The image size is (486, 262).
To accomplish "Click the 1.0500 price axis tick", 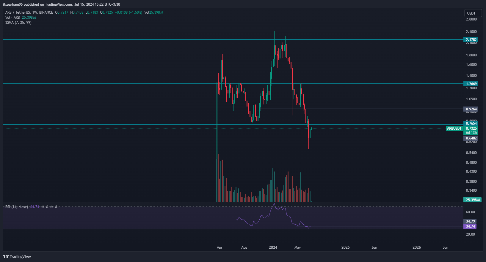I will (x=471, y=99).
